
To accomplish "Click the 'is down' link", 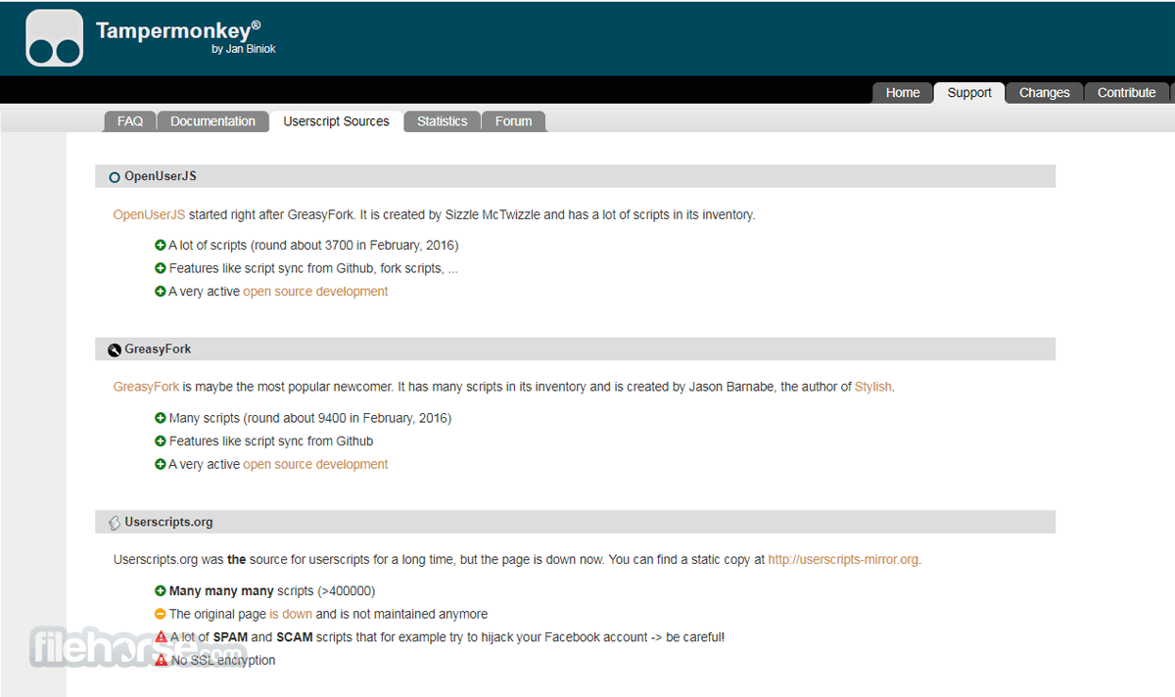I will 291,614.
